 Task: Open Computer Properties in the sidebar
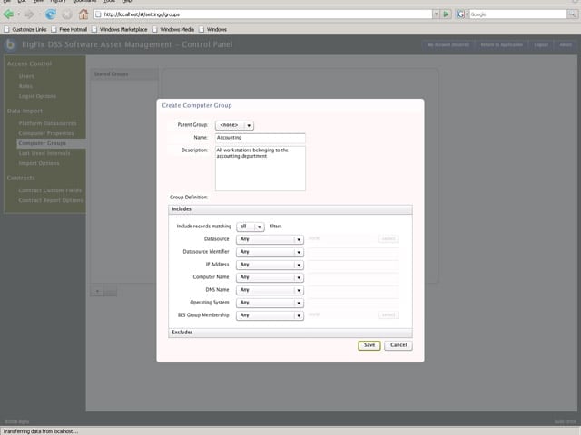click(x=46, y=133)
